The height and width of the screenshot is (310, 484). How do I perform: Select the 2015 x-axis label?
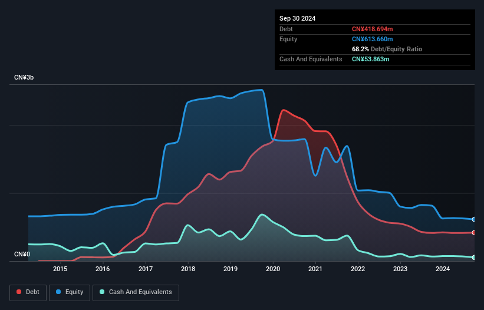click(x=60, y=269)
